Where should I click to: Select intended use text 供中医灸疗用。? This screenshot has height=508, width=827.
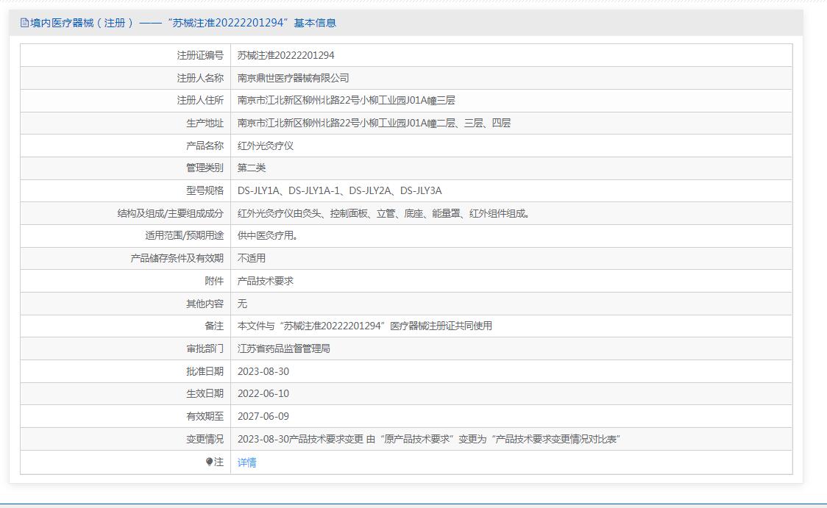pyautogui.click(x=268, y=235)
